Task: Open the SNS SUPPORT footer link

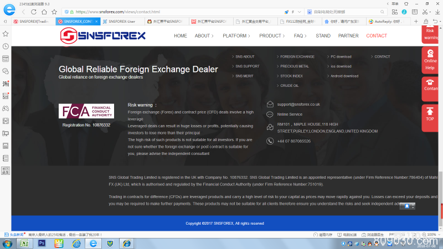Action: 248,66
